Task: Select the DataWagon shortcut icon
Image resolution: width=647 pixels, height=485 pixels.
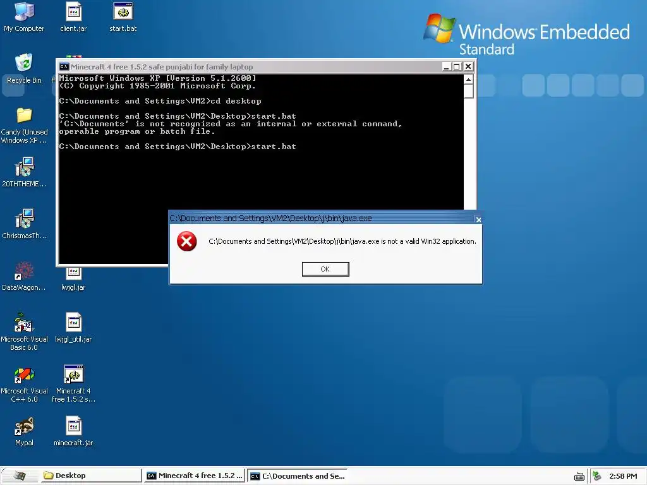Action: tap(24, 276)
